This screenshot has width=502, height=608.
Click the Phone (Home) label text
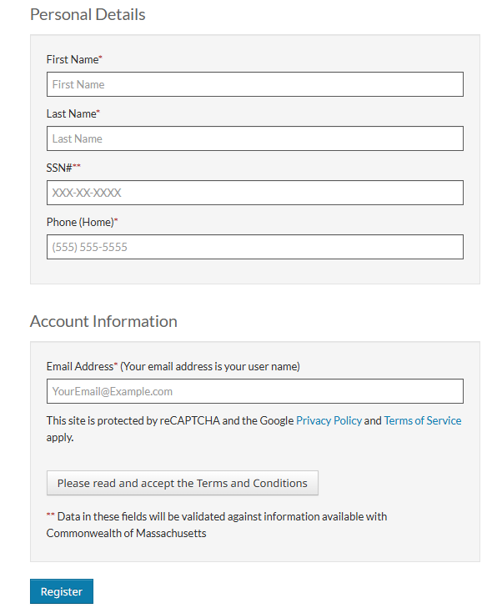(80, 222)
